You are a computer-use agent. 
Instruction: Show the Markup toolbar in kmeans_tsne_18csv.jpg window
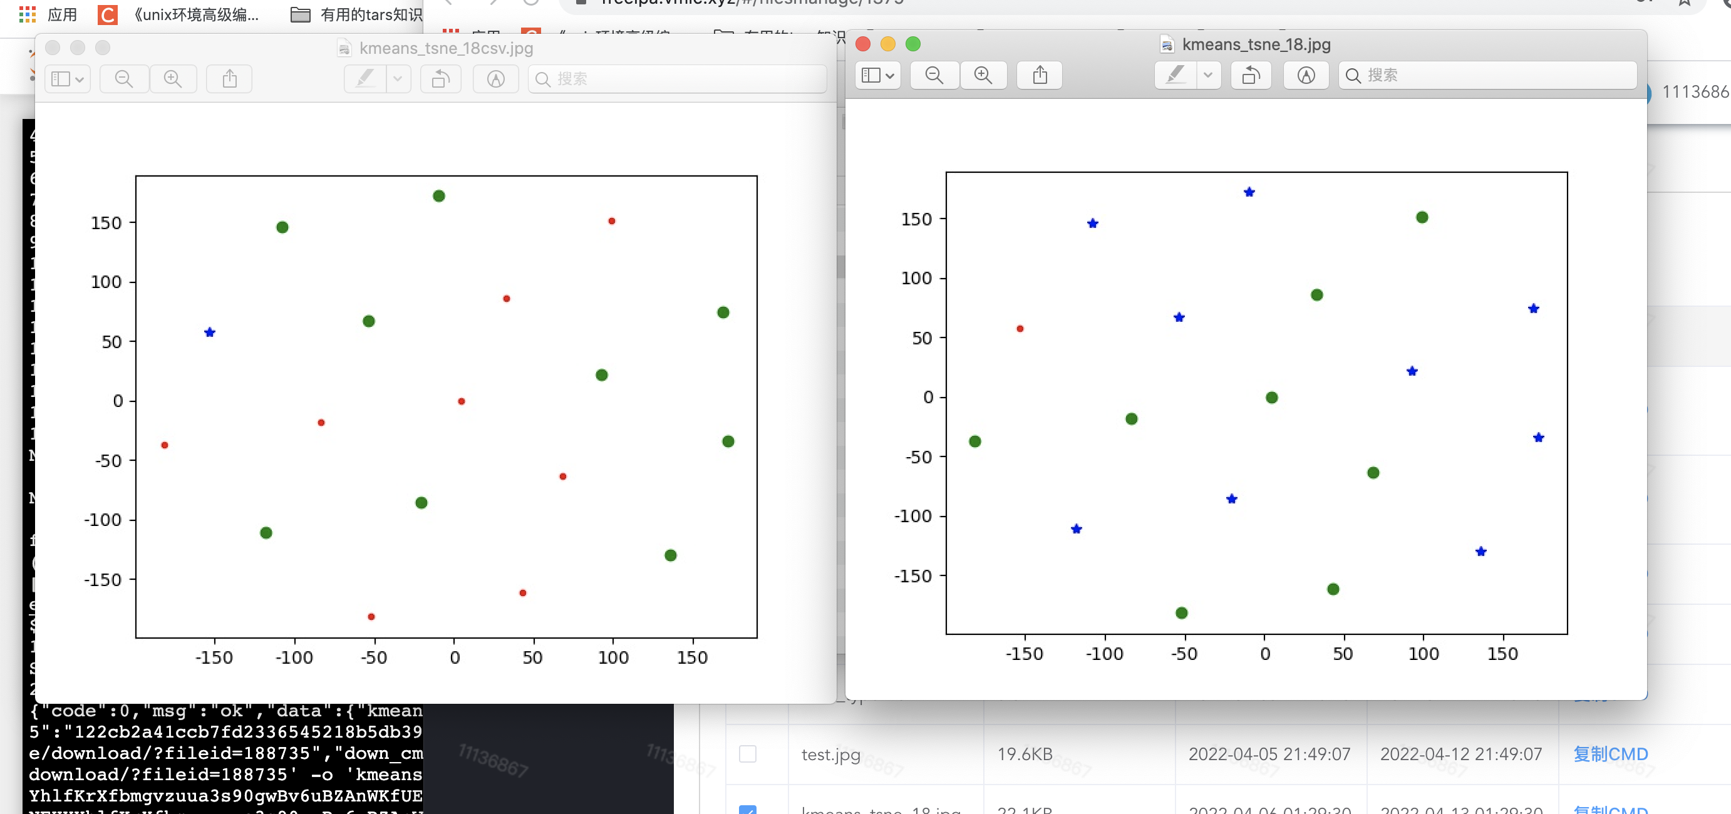(x=495, y=78)
